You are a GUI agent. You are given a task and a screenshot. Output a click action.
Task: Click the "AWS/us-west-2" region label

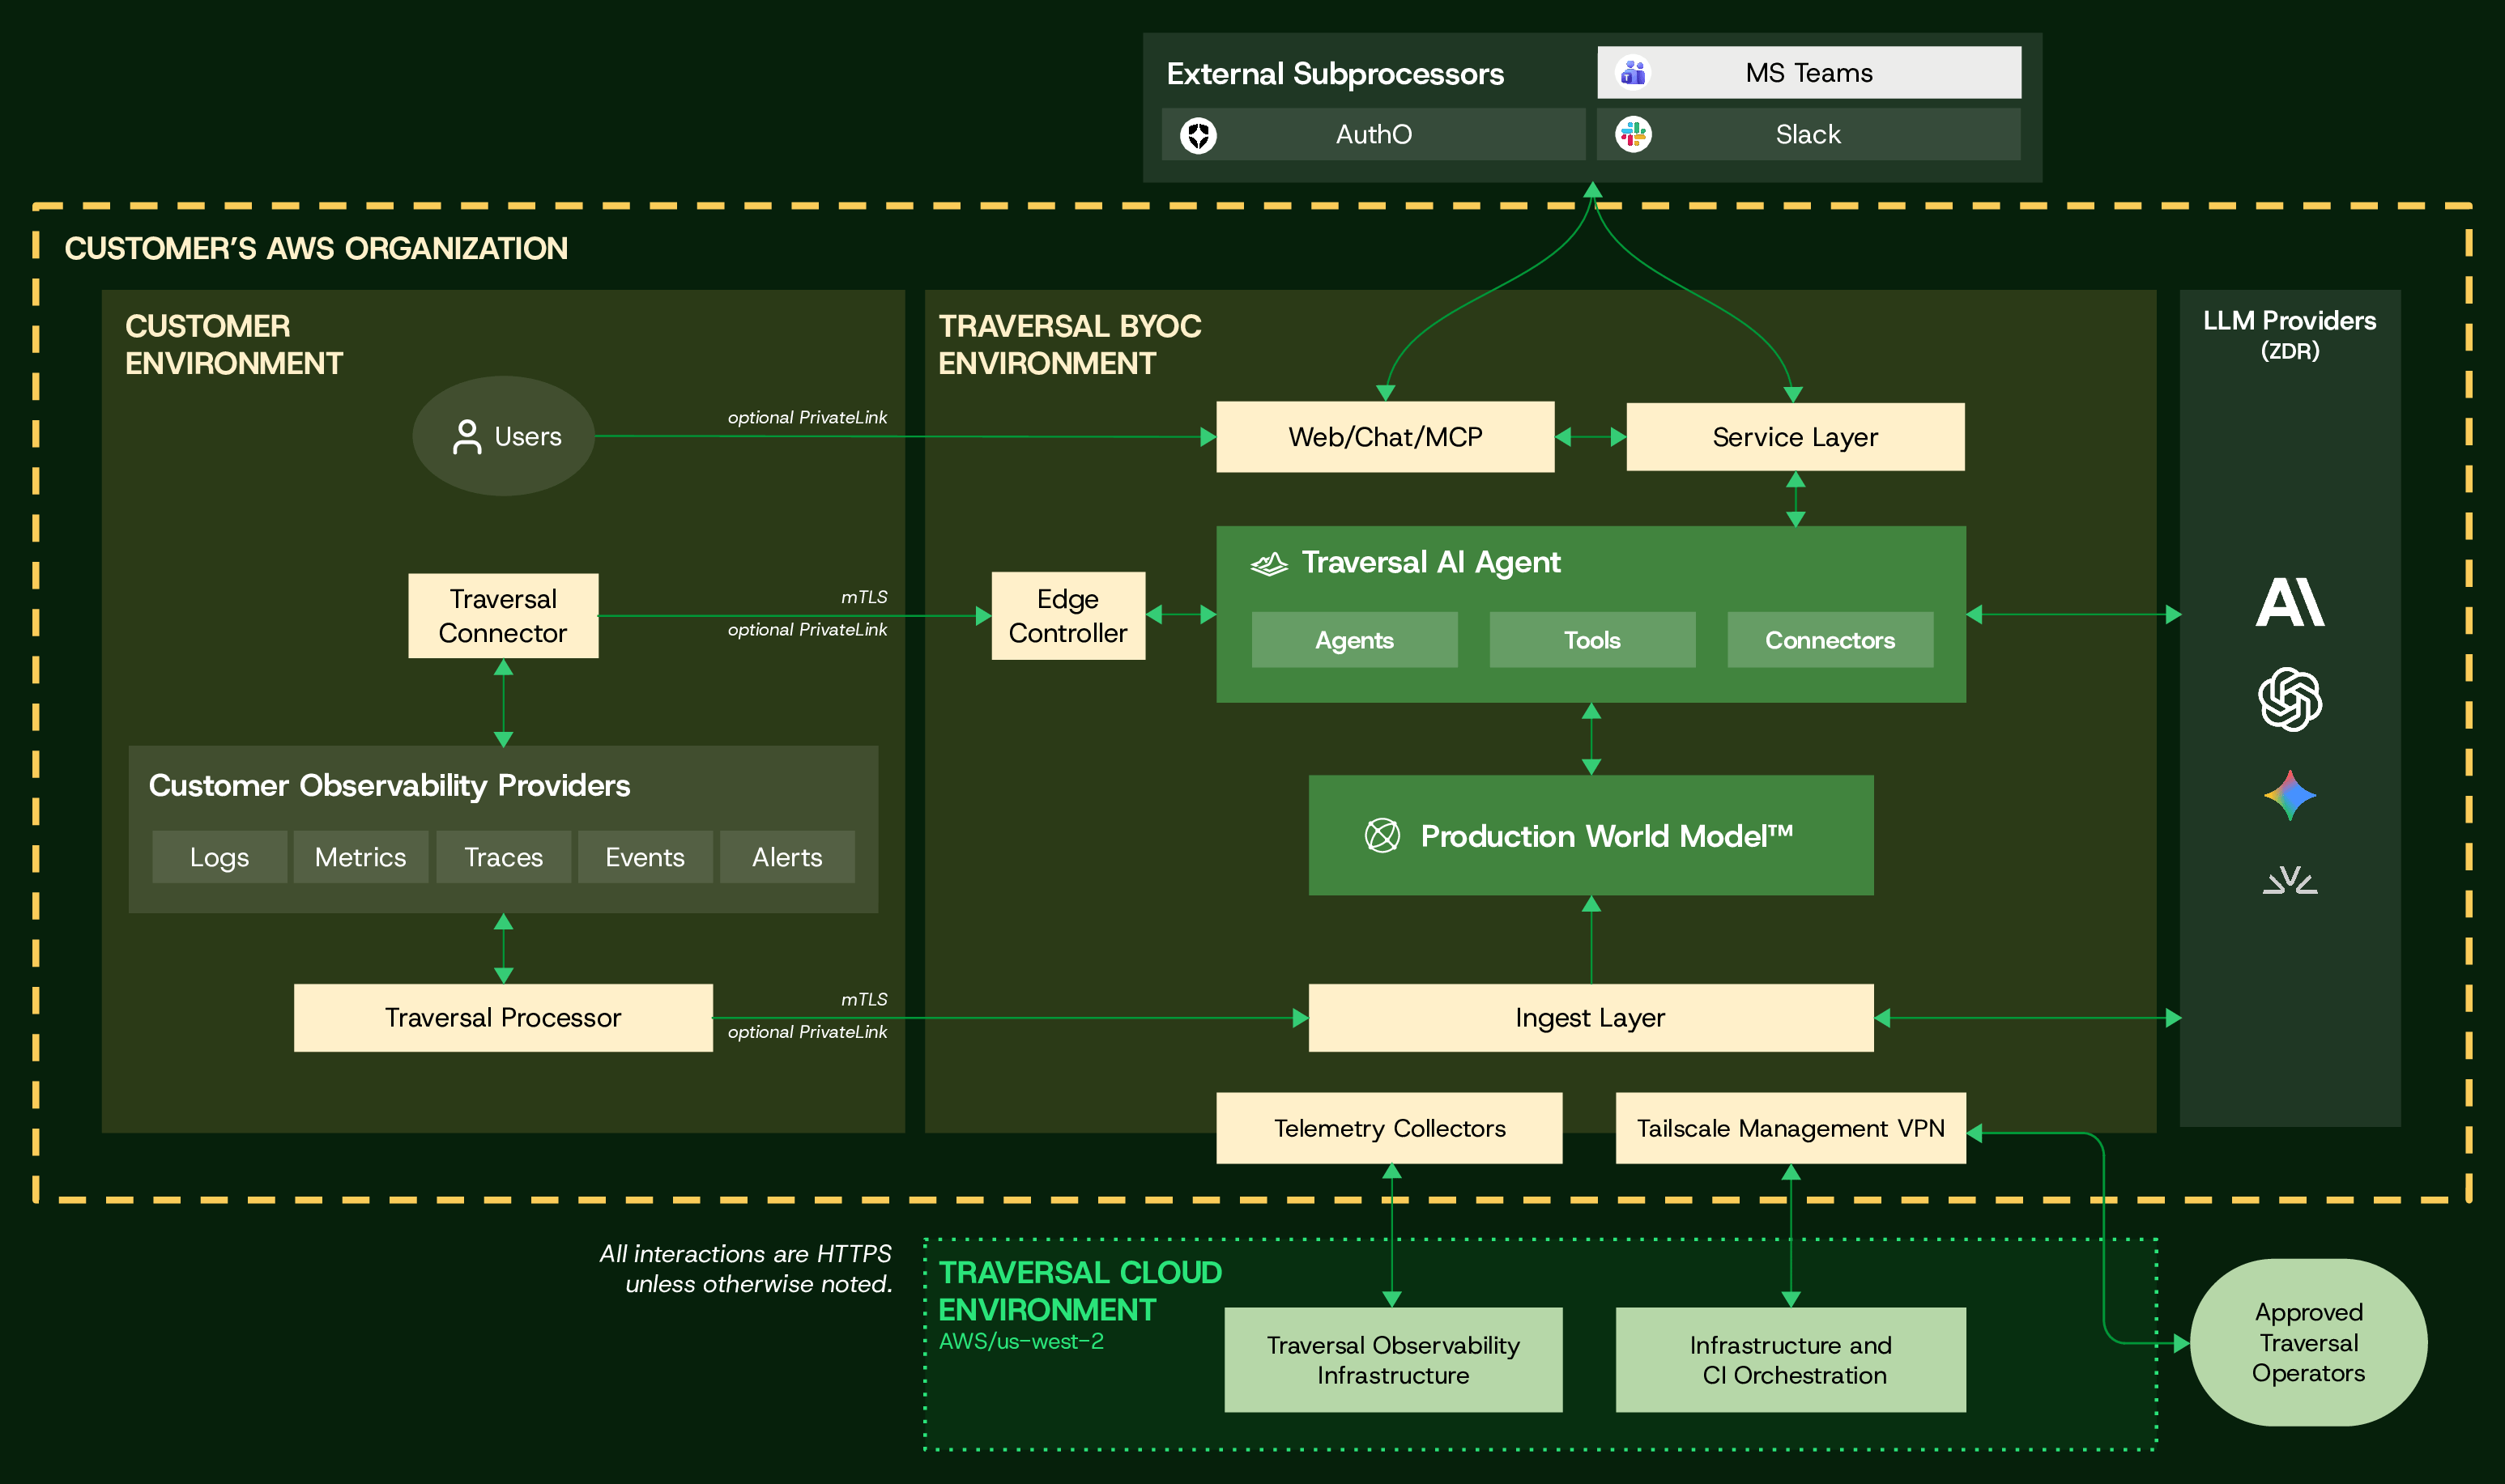coord(1020,1341)
